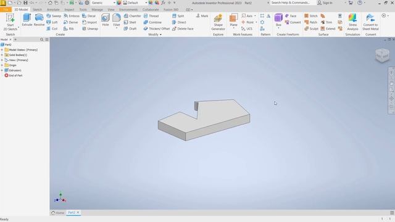Select the Revolve tool

(39, 20)
